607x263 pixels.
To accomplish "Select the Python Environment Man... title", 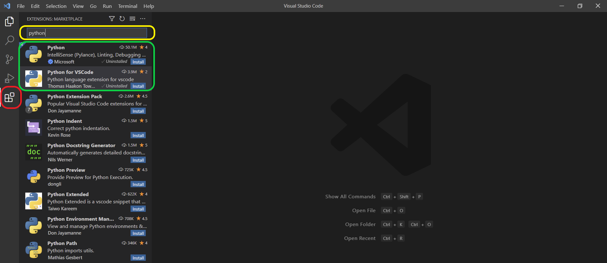I will click(x=81, y=219).
